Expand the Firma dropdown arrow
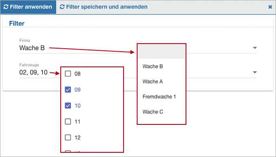Viewport: 276px width, 157px height. click(255, 48)
